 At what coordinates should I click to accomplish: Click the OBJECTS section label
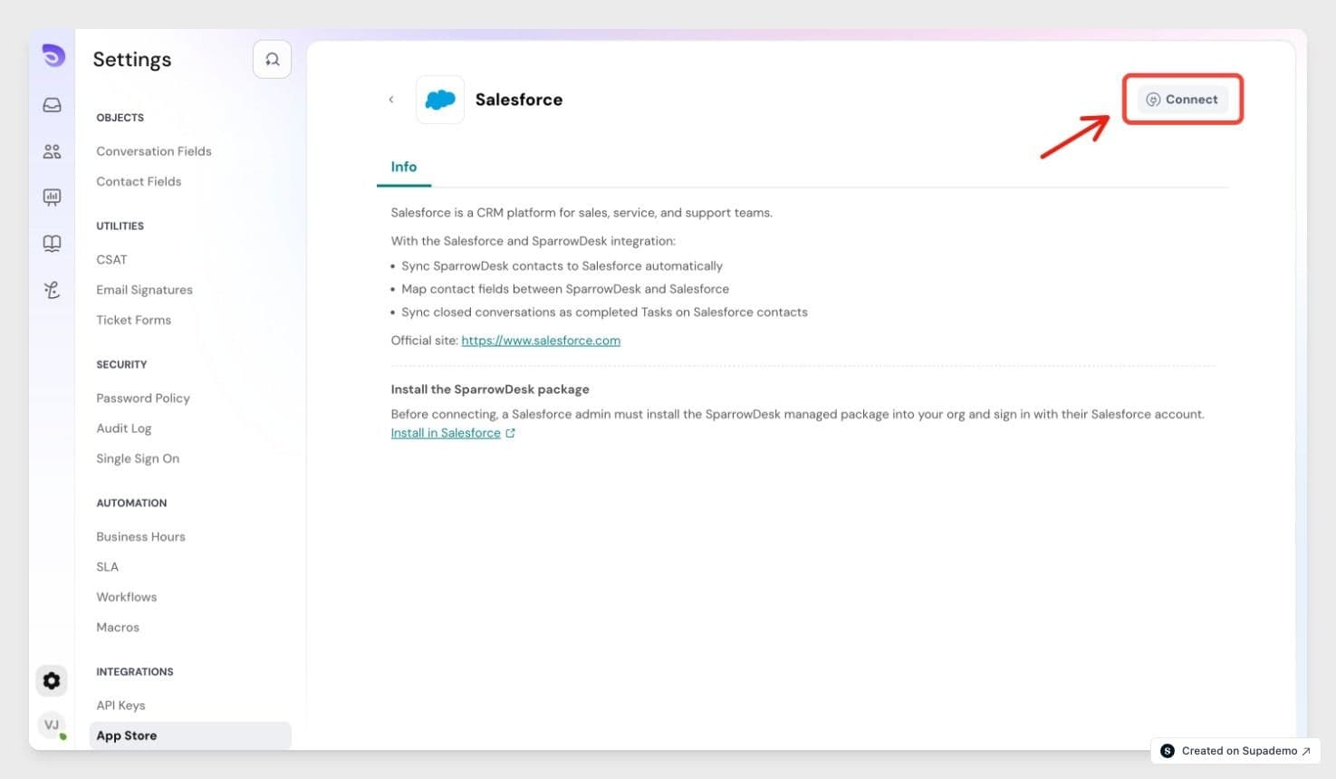click(120, 118)
